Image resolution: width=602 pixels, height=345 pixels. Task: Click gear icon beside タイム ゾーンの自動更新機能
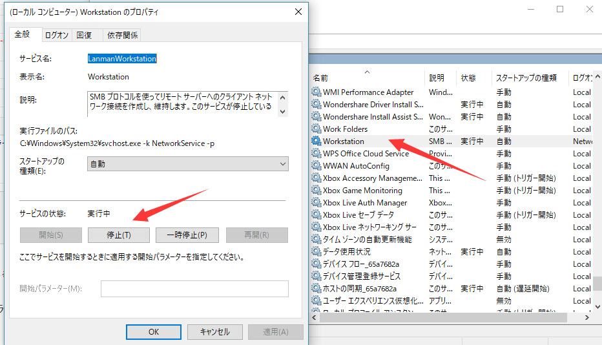[x=316, y=239]
